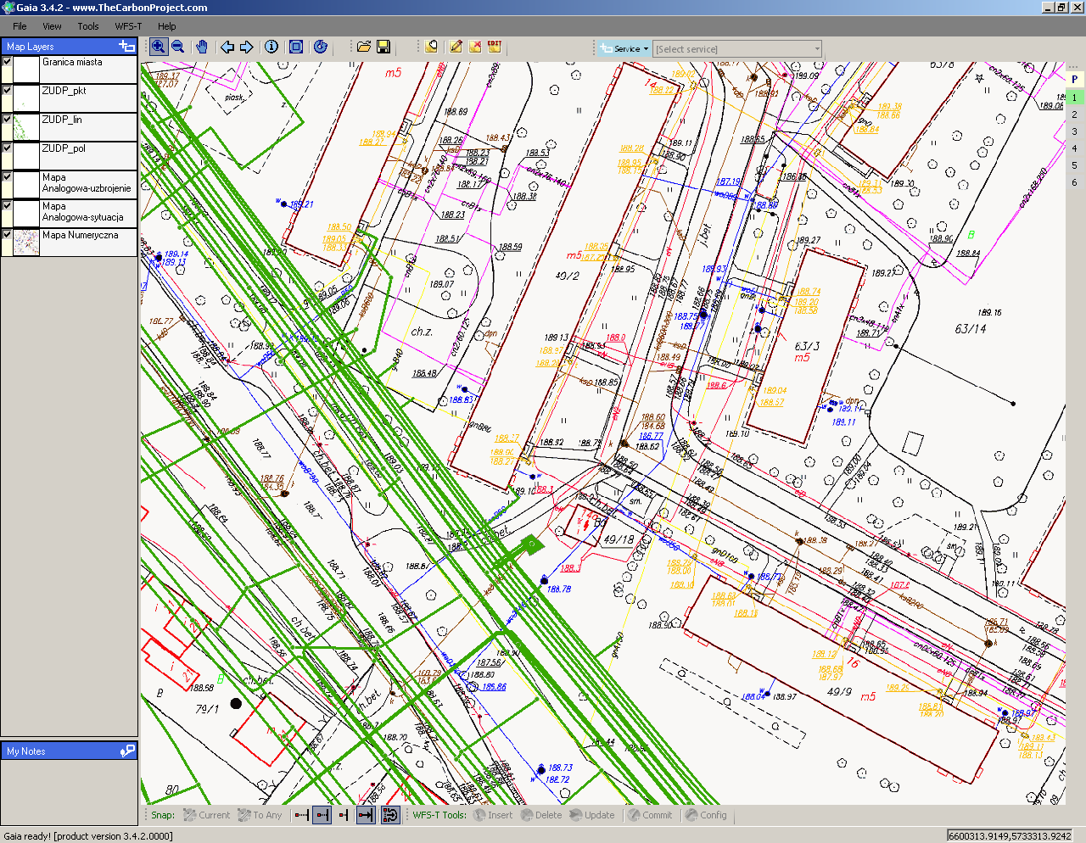Open the Service dropdown button
This screenshot has width=1086, height=843.
[624, 48]
